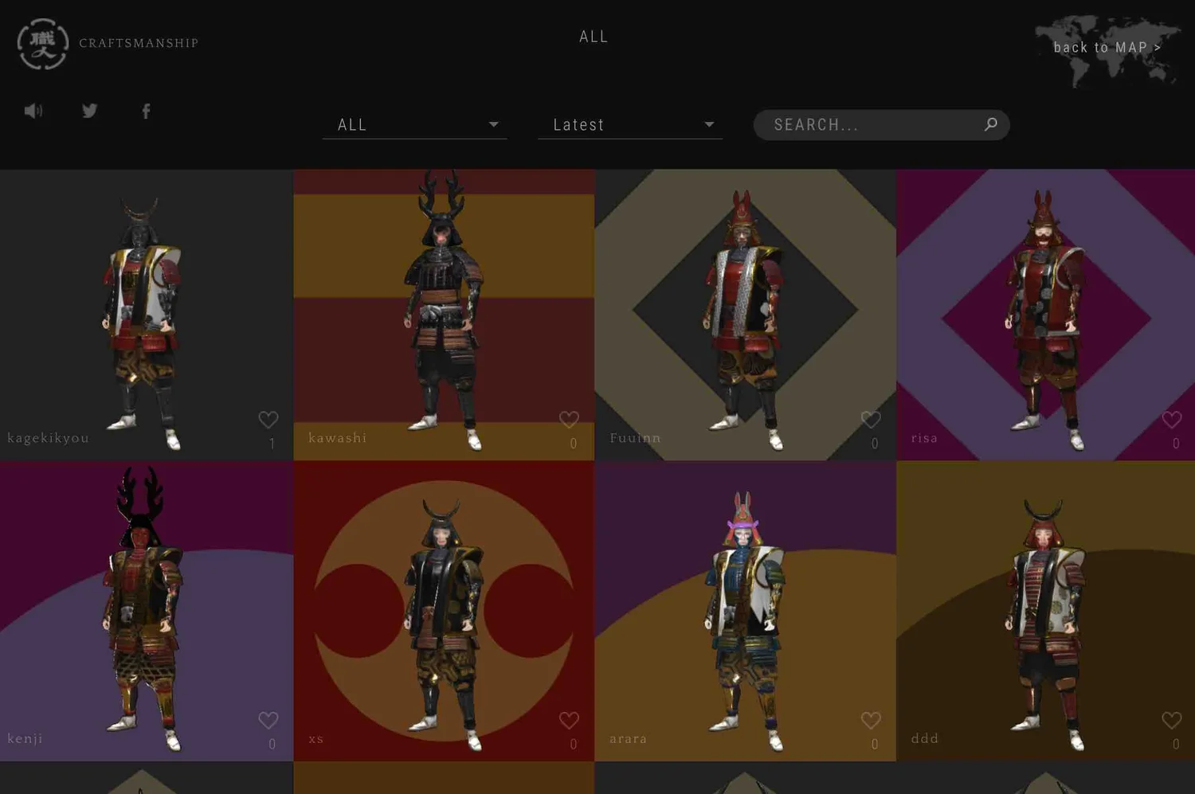Open the kenji samurai card
The height and width of the screenshot is (794, 1195).
pos(147,611)
